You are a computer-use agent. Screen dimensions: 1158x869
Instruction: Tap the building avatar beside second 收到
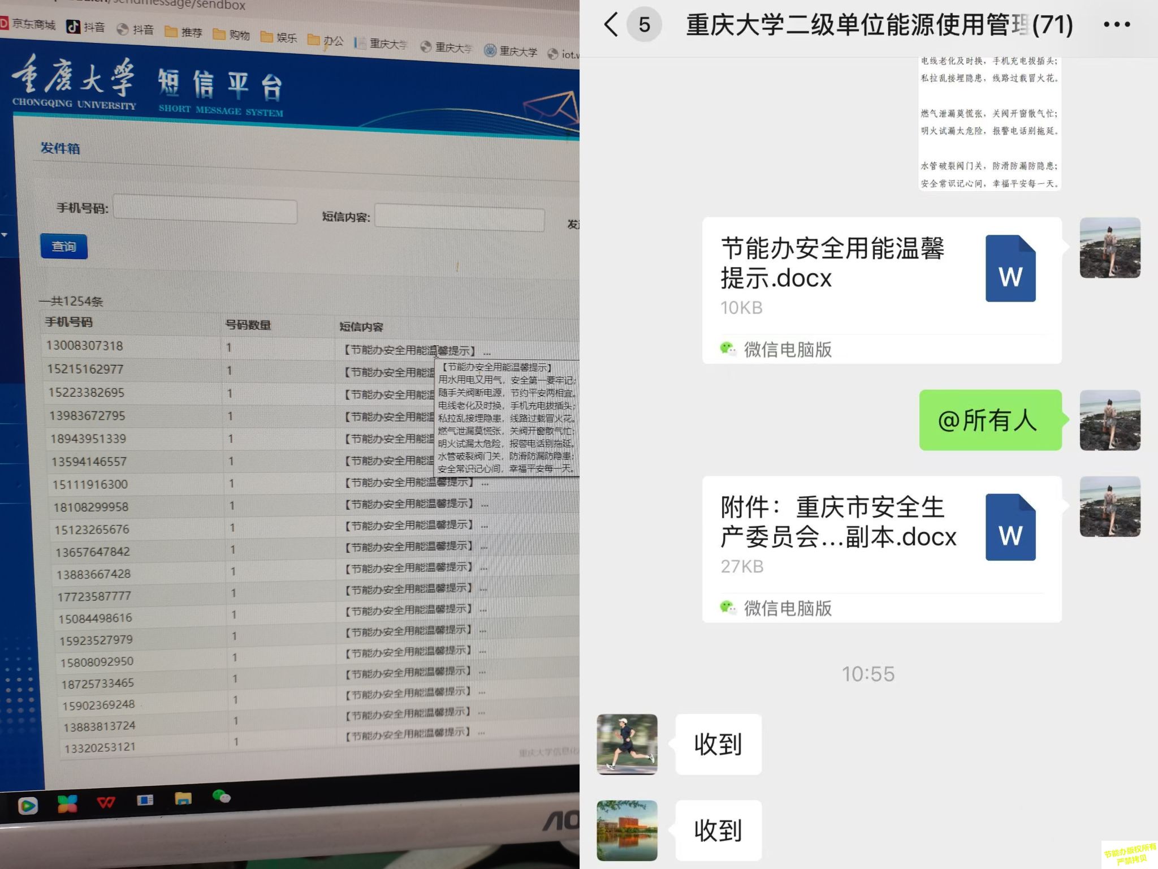[x=627, y=831]
